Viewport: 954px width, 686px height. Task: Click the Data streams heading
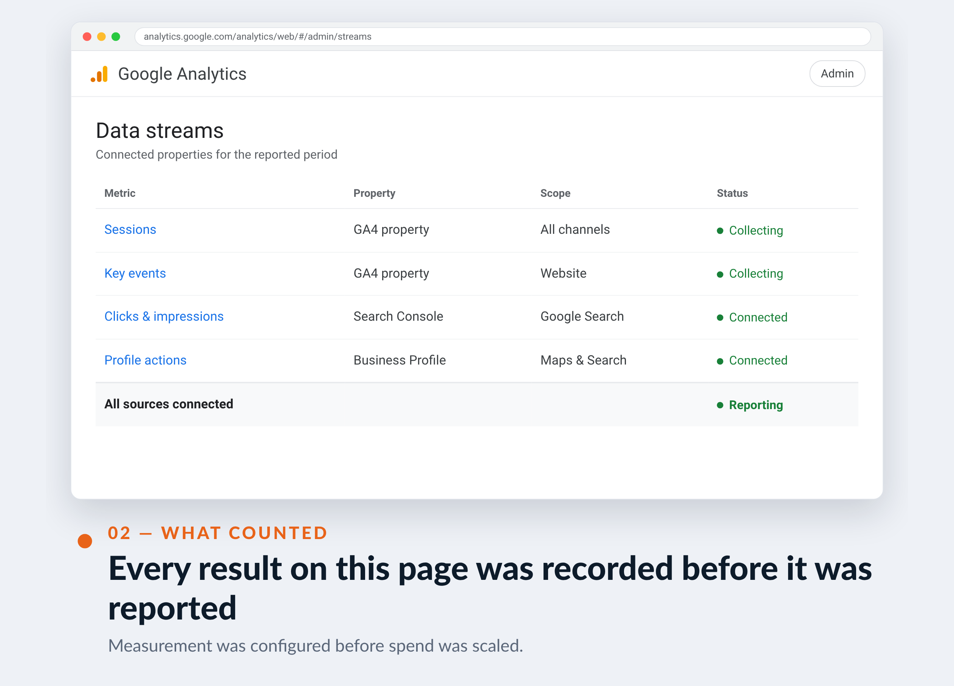(160, 131)
